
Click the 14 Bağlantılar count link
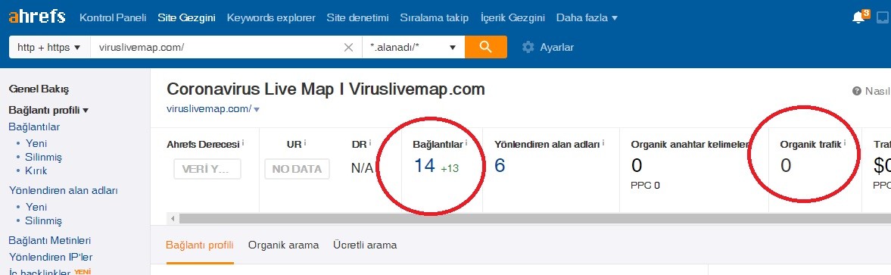point(425,165)
